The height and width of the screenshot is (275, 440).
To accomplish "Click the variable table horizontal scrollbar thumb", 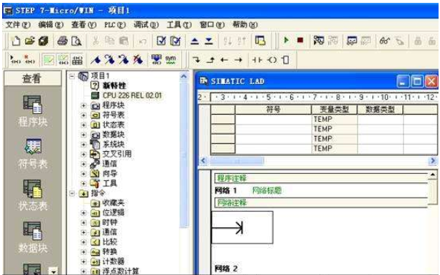I will 237,161.
